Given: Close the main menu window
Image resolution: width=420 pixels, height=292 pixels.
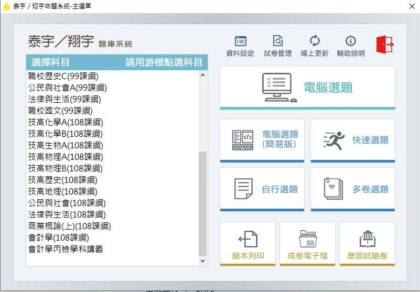Looking at the screenshot, I should 412,6.
